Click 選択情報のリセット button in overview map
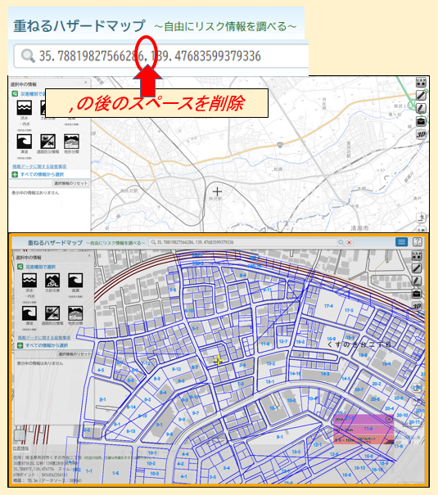Image resolution: width=438 pixels, height=495 pixels. click(x=70, y=183)
